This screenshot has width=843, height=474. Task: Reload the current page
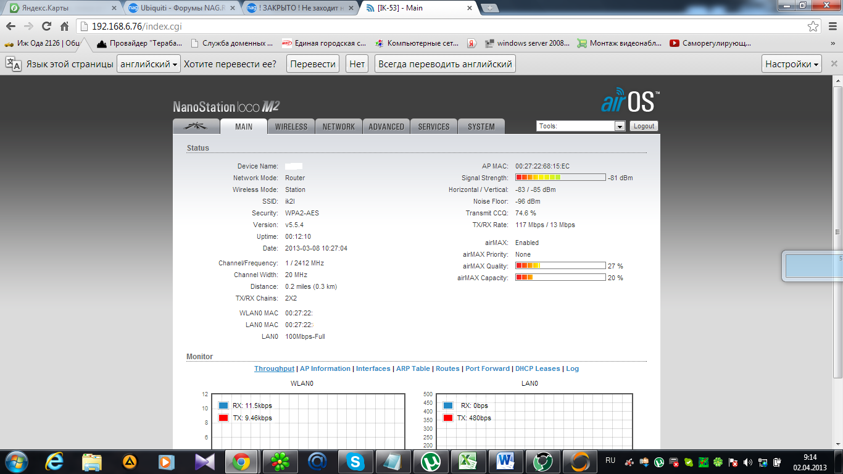[x=46, y=27]
